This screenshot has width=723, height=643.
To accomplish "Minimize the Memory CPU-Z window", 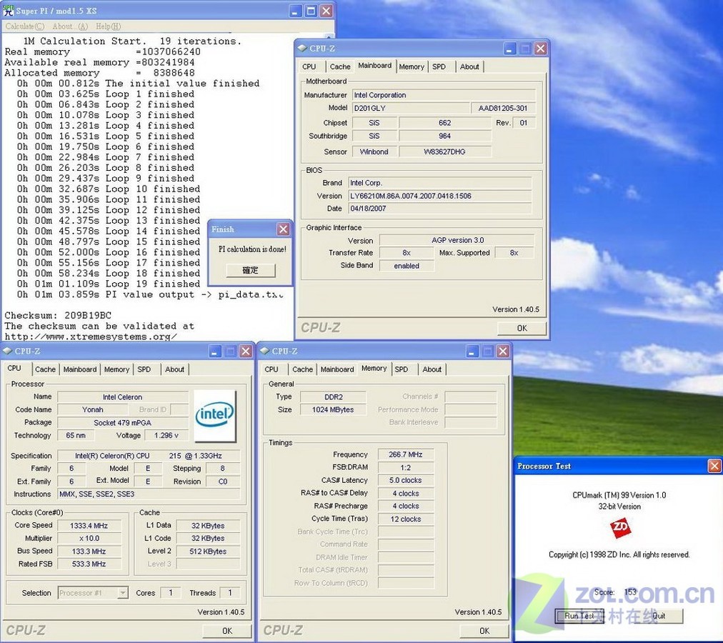I will (472, 352).
